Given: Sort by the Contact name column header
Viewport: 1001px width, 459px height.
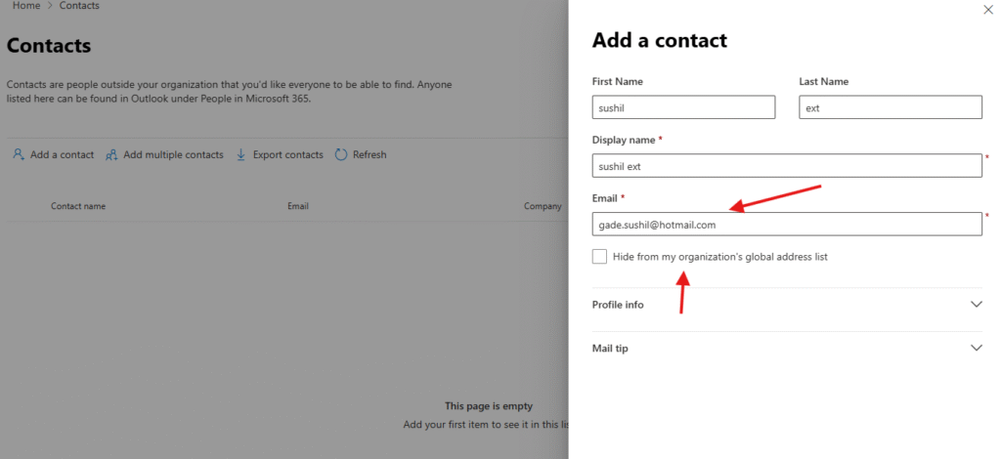Looking at the screenshot, I should (78, 206).
